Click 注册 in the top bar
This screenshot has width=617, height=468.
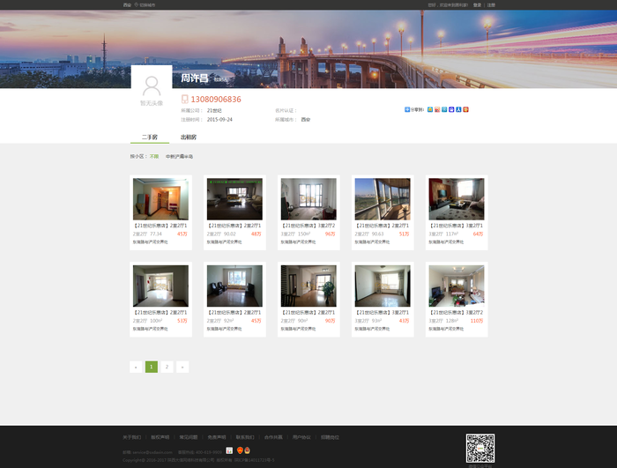(x=491, y=5)
